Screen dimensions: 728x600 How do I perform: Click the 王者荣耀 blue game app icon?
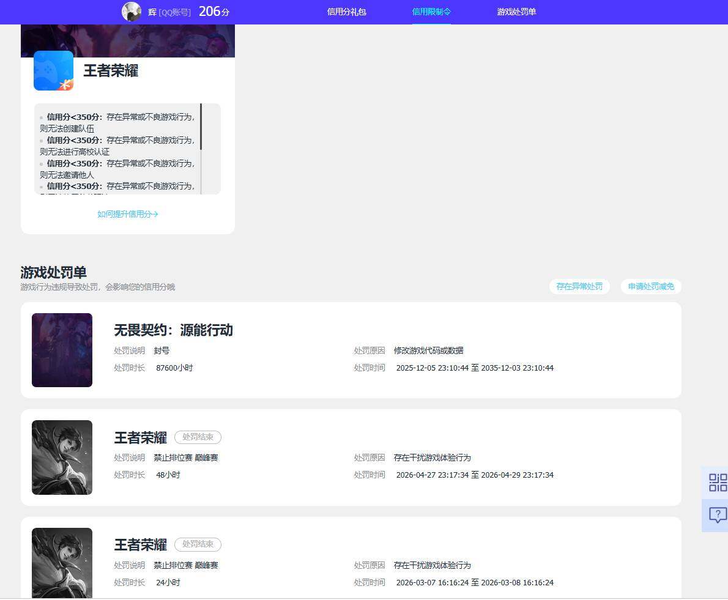pyautogui.click(x=53, y=70)
